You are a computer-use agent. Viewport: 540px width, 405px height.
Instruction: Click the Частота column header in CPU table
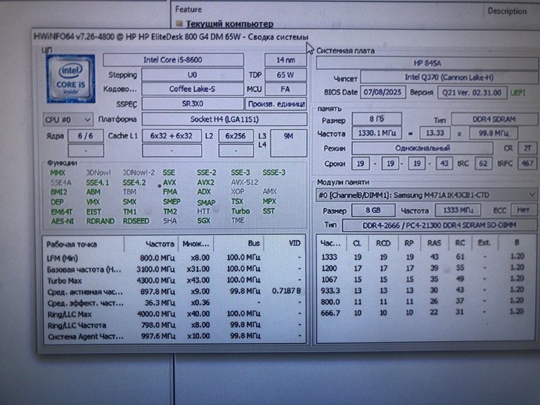pos(151,244)
